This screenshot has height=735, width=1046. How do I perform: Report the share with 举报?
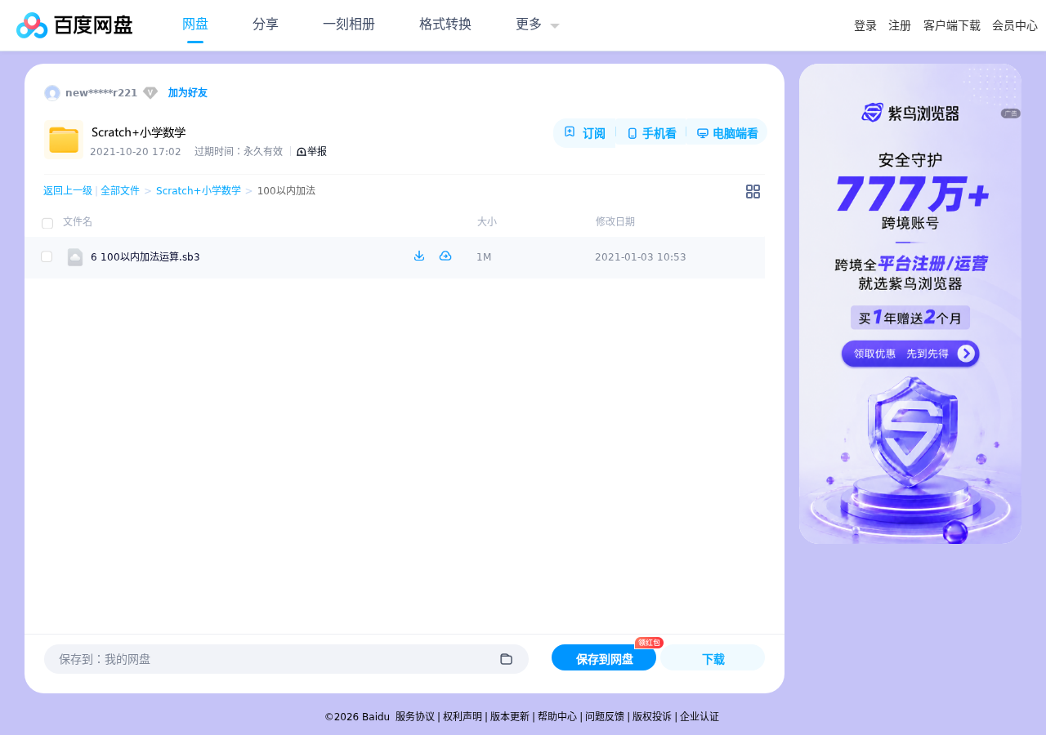click(311, 151)
